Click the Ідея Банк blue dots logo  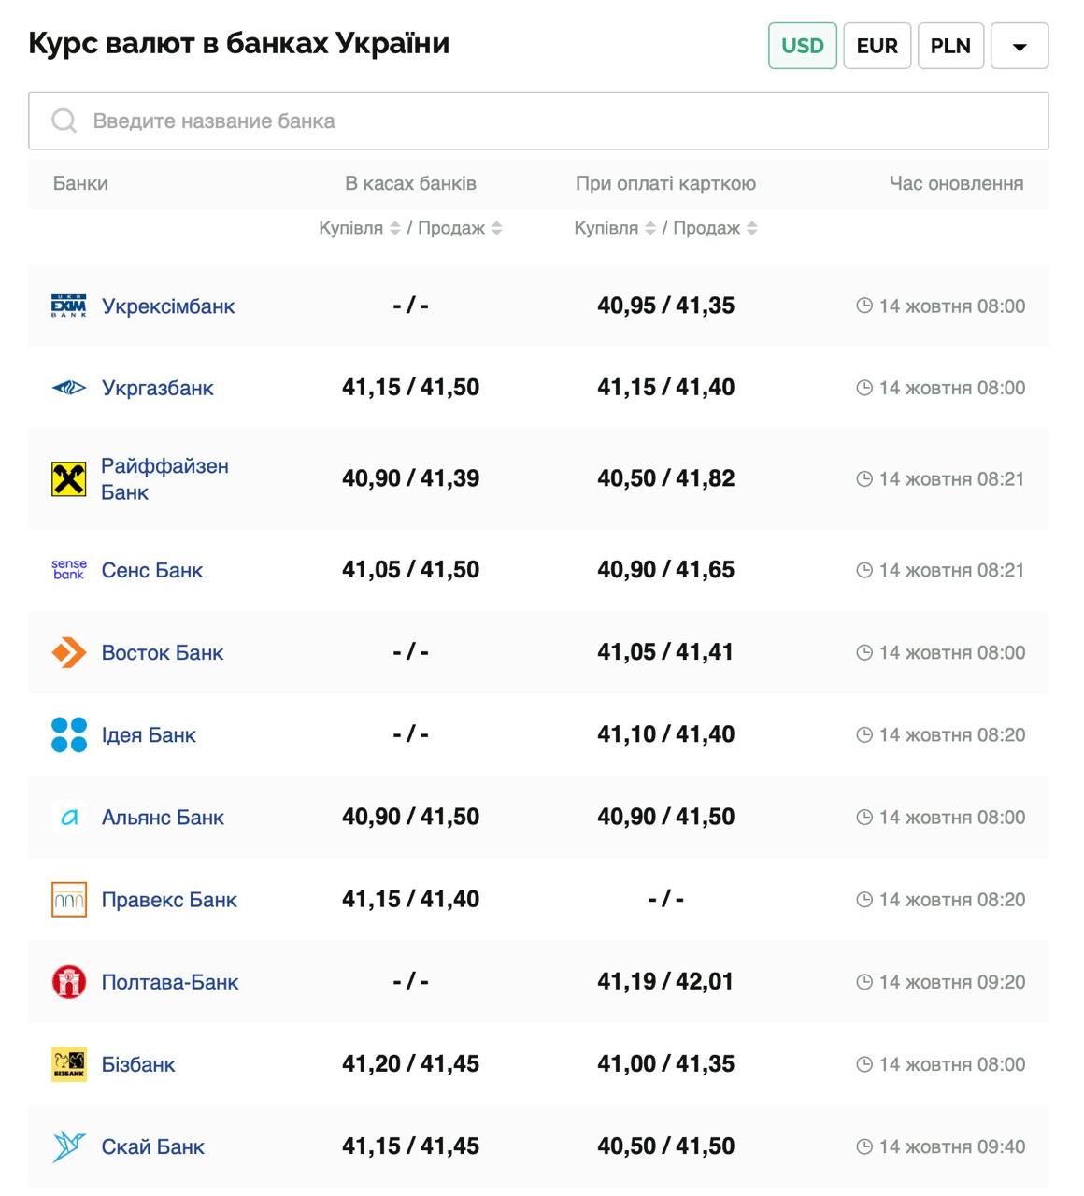click(x=68, y=734)
